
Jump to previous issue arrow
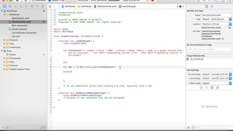177,7
